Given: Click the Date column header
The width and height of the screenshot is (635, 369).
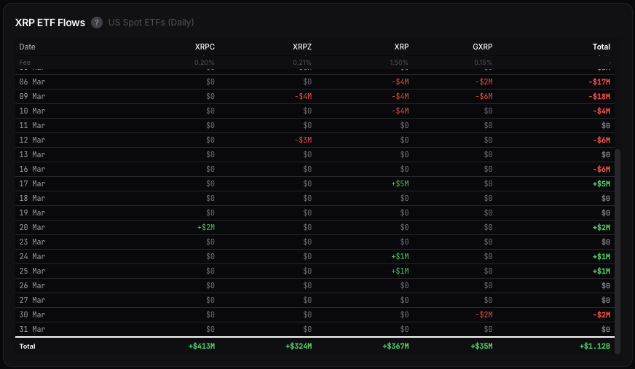Looking at the screenshot, I should pyautogui.click(x=27, y=47).
